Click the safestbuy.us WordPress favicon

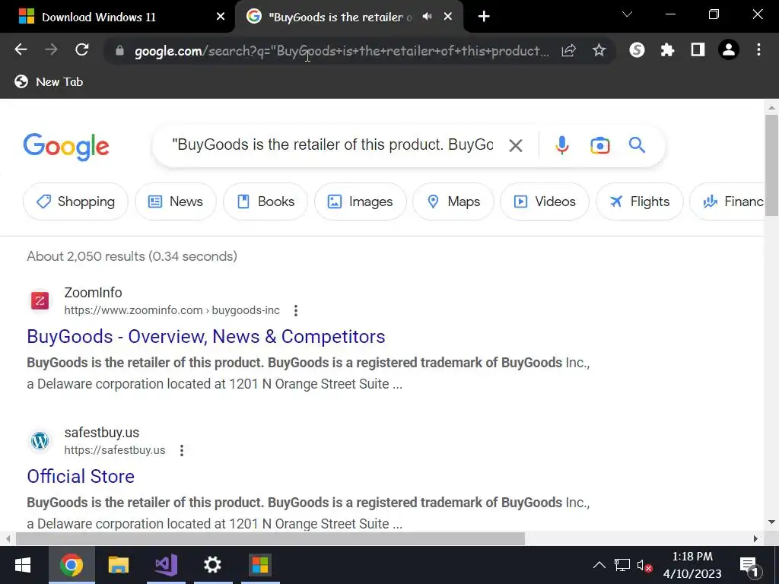pos(40,440)
